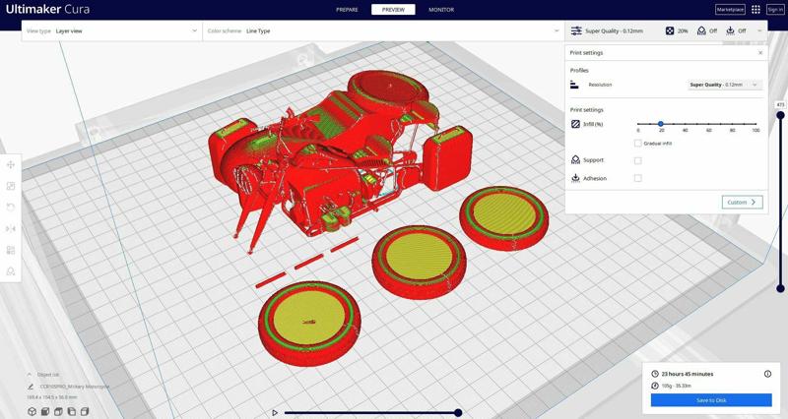Click the layer number 473 field
The width and height of the screenshot is (788, 419).
coord(780,104)
